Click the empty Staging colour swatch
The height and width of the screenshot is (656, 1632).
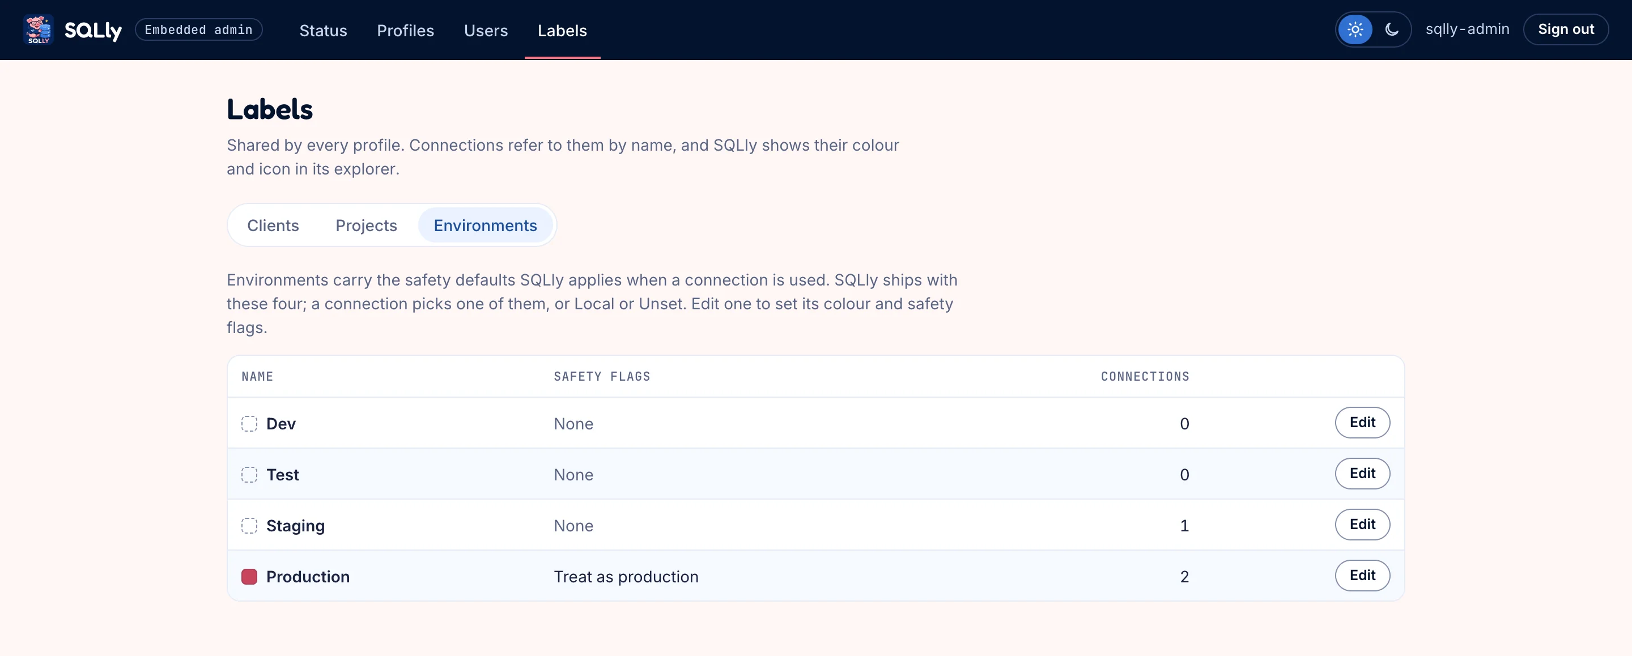[249, 526]
